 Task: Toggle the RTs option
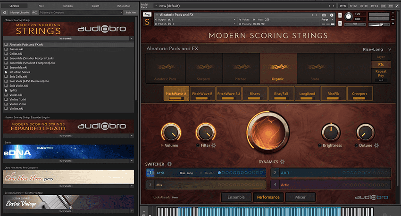pyautogui.click(x=381, y=64)
